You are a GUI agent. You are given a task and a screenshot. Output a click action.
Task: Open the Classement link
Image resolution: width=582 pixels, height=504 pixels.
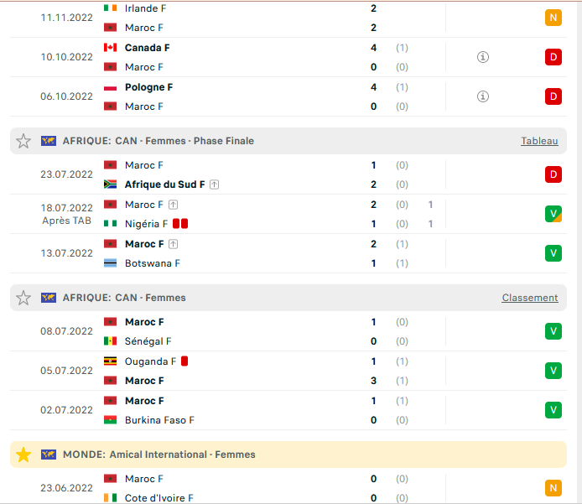pos(530,298)
